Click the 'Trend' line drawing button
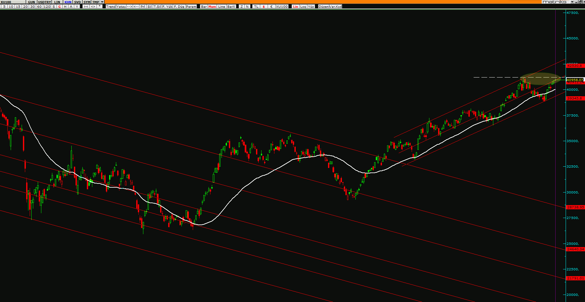585x302 pixels. [x=111, y=6]
